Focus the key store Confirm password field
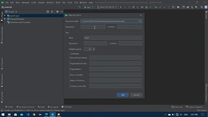This screenshot has width=208, height=117. (x=130, y=27)
